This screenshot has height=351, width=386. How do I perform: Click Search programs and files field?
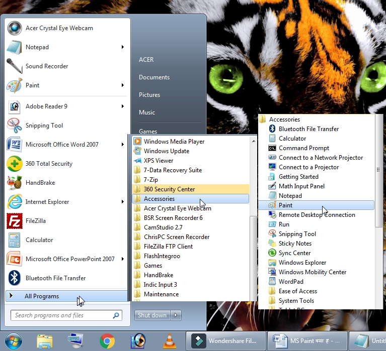click(66, 315)
